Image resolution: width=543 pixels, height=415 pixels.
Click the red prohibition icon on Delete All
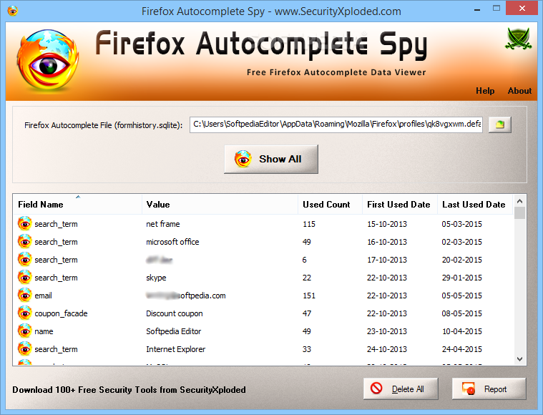pos(376,388)
